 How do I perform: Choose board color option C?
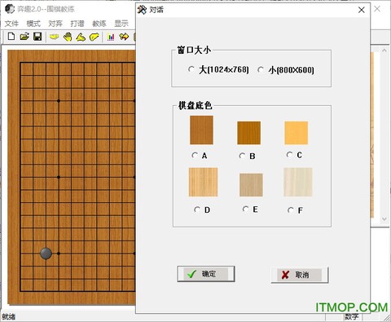click(289, 155)
